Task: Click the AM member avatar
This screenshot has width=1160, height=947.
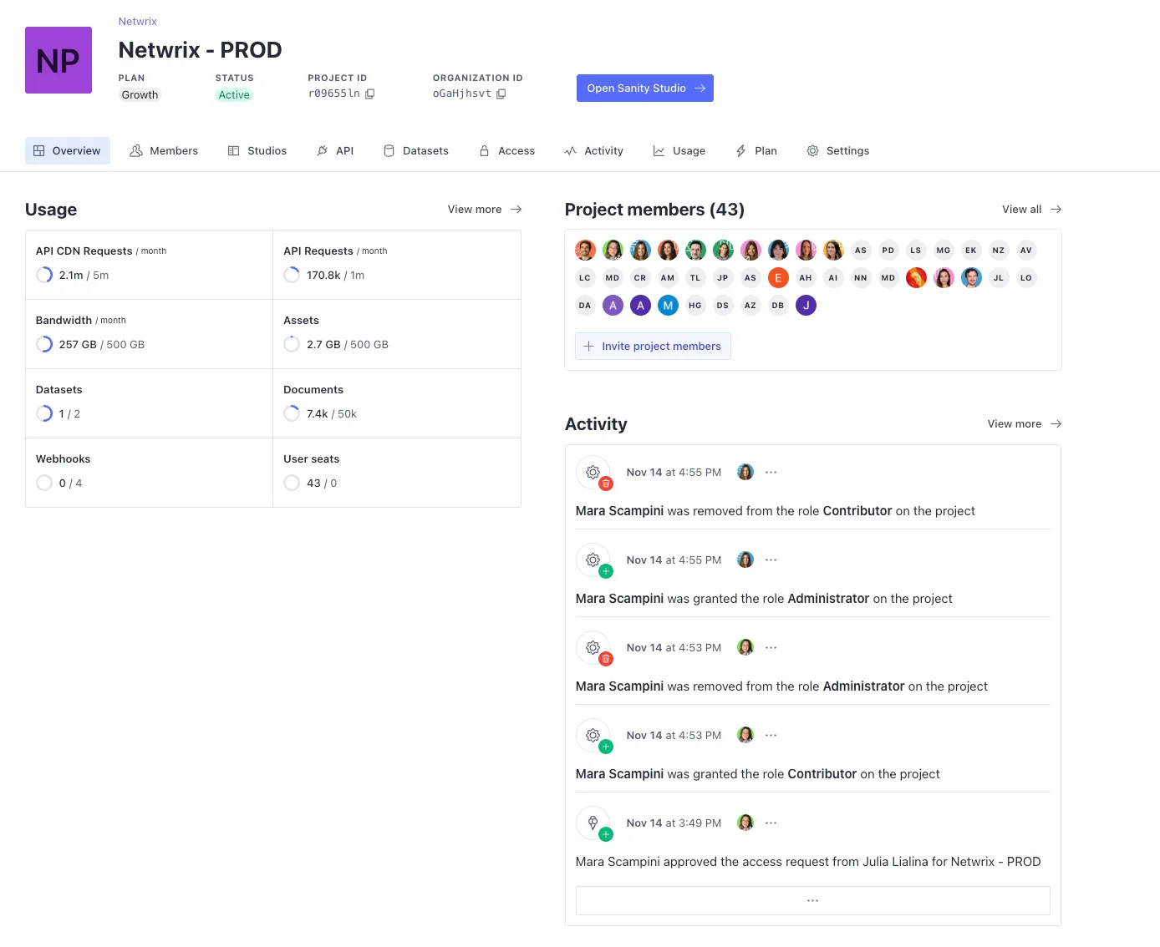Action: (668, 278)
